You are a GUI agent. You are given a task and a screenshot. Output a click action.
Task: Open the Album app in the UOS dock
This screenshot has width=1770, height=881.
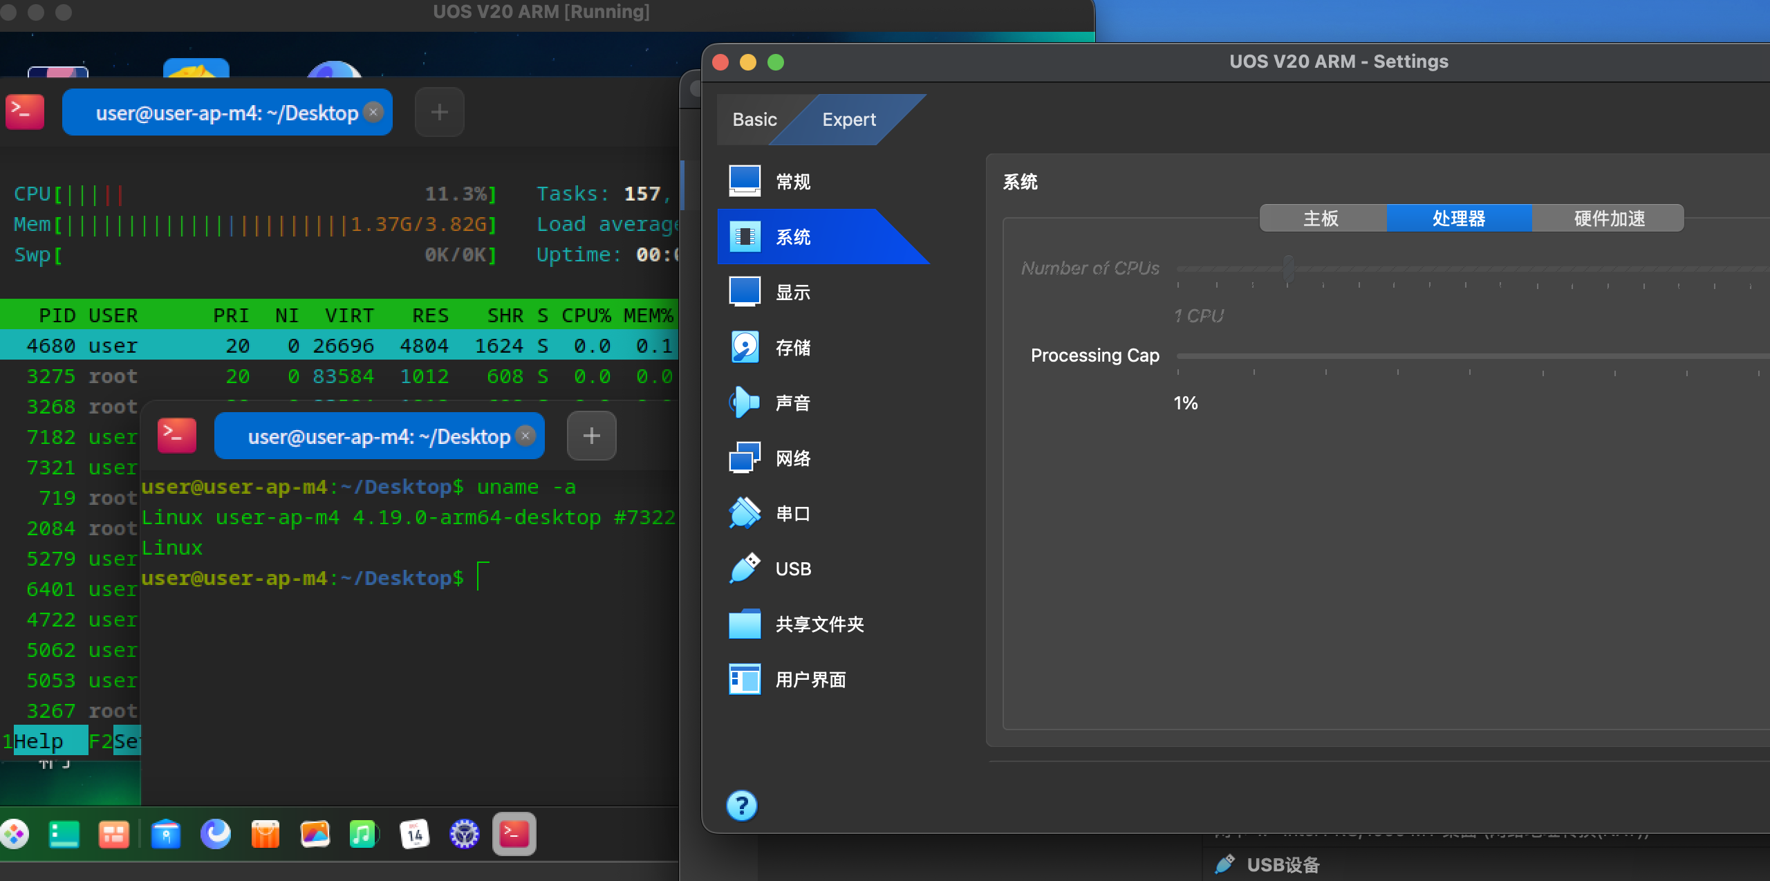pos(315,834)
